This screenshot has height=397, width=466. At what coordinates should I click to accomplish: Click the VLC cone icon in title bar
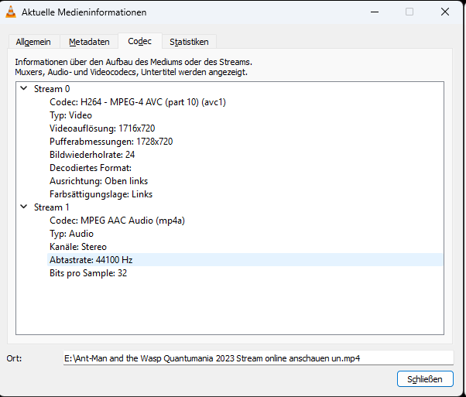pos(11,12)
